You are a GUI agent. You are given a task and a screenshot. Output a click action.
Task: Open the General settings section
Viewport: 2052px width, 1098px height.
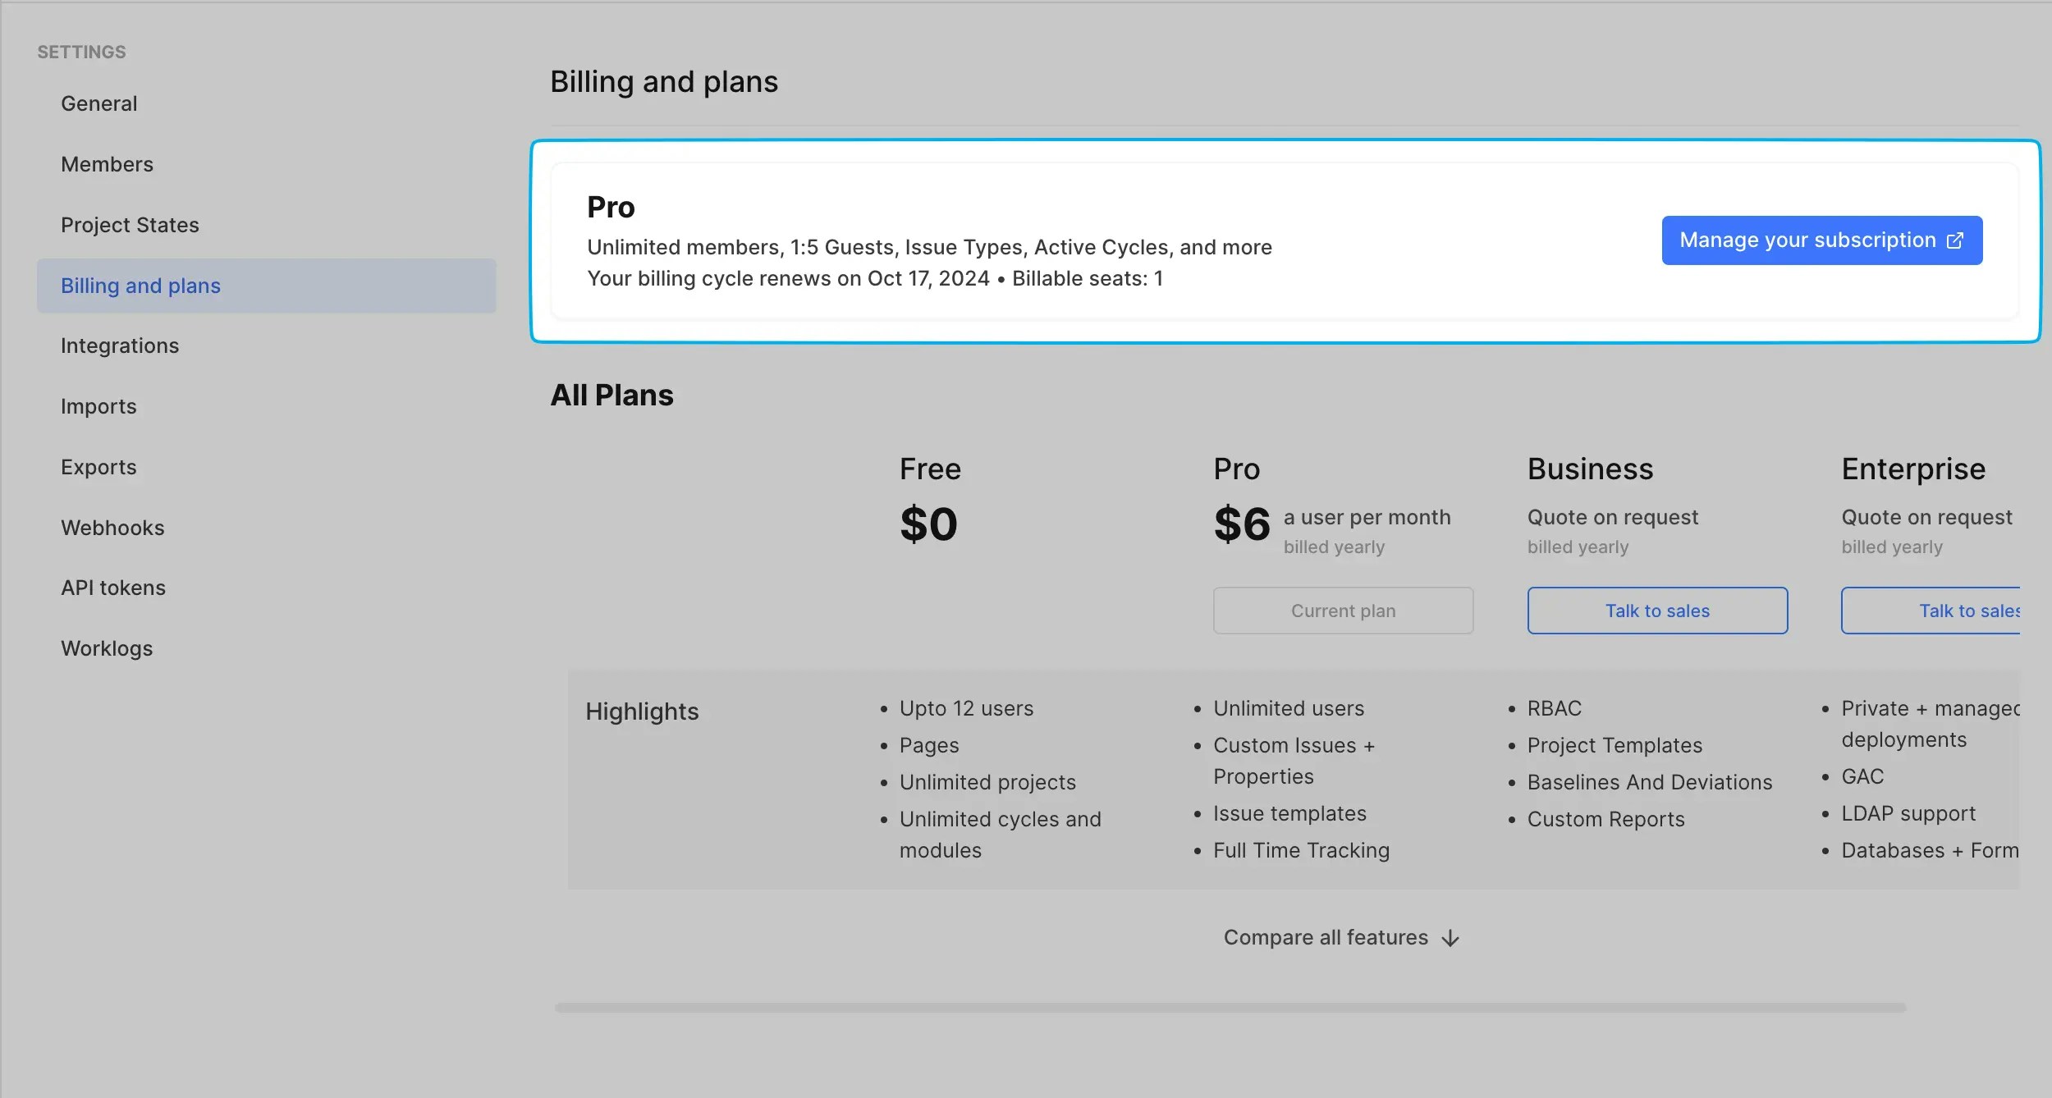(x=98, y=103)
